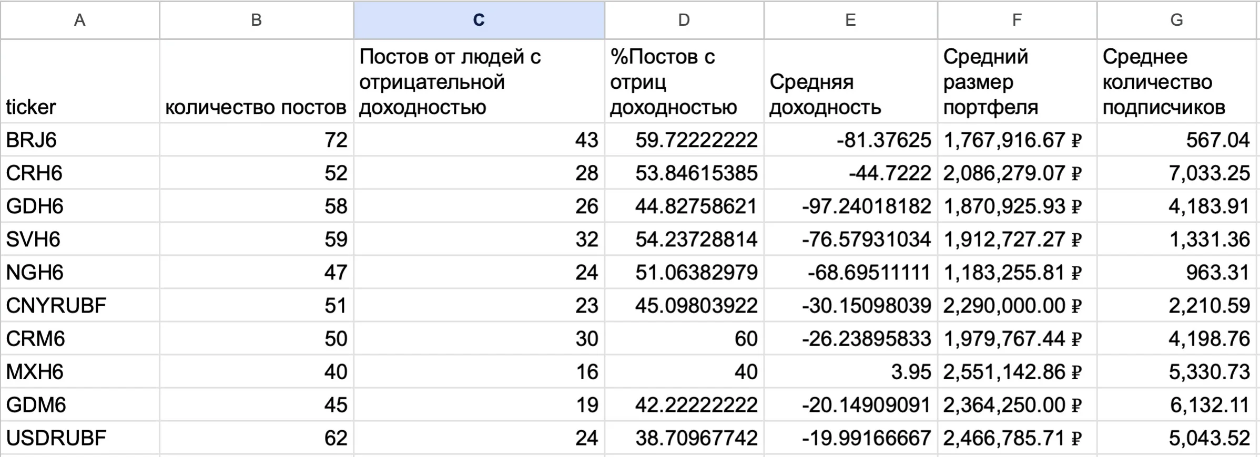1260x457 pixels.
Task: Select the "количество постов" header cell
Action: click(257, 81)
